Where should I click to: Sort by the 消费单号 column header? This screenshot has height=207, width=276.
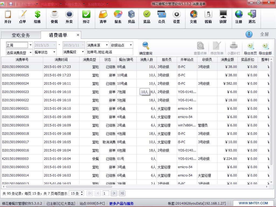(22, 60)
